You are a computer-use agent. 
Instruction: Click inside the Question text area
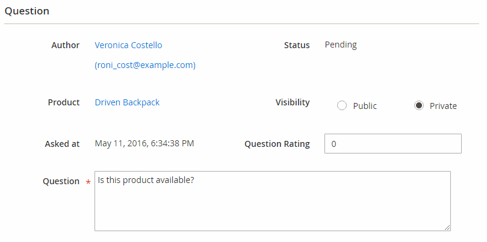coord(272,201)
